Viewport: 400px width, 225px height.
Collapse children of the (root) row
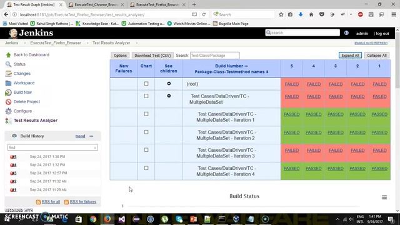tap(169, 83)
